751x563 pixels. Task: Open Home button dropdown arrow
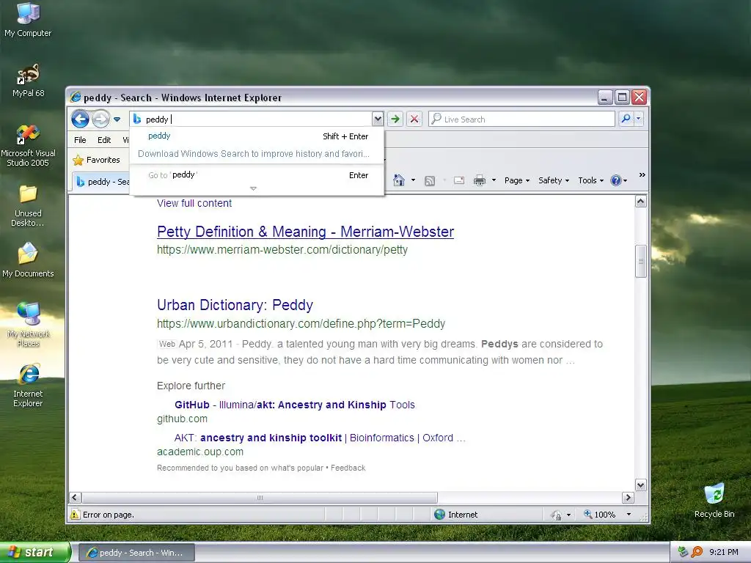tap(413, 180)
